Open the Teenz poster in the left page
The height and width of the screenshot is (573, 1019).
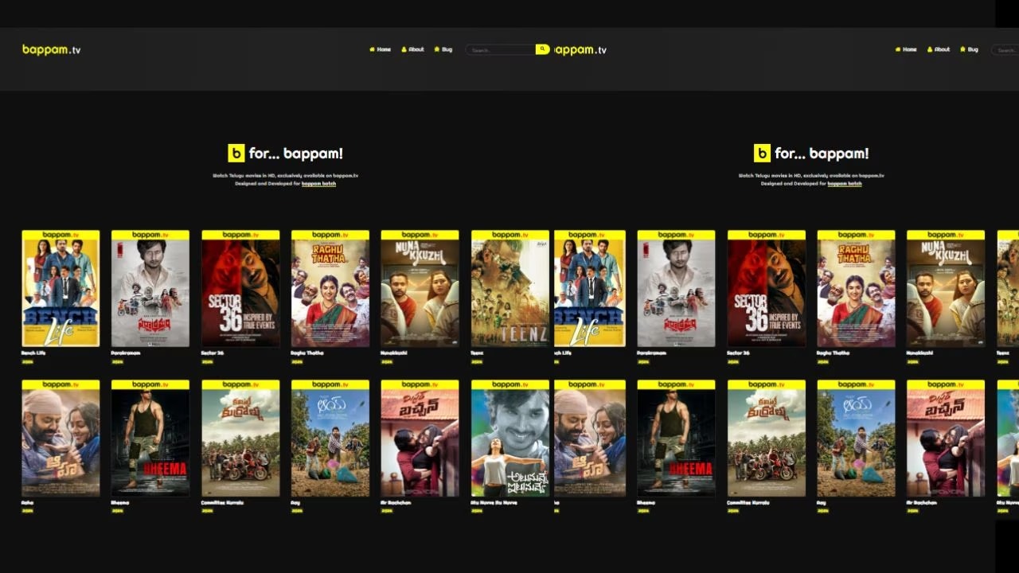pos(510,289)
